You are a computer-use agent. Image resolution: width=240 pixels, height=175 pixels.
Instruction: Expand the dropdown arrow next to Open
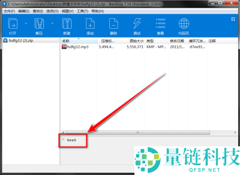point(26,23)
